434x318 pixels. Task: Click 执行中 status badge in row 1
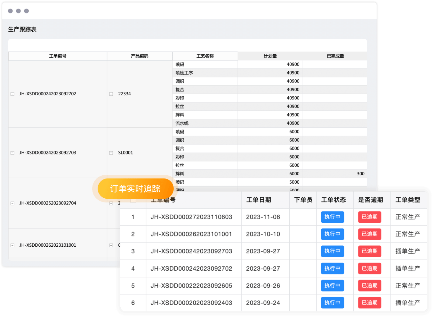332,217
